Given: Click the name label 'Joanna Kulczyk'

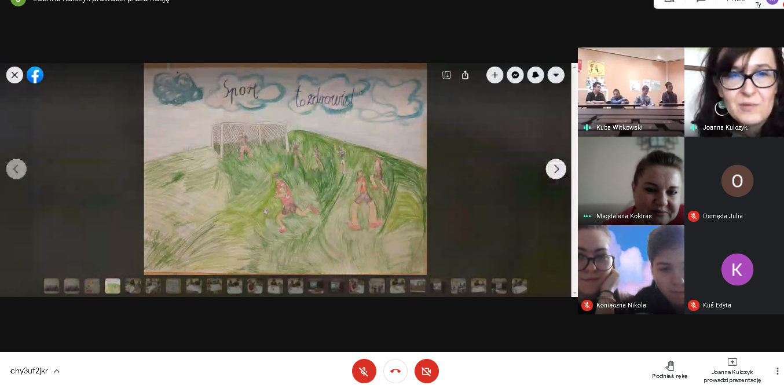Looking at the screenshot, I should click(x=725, y=127).
